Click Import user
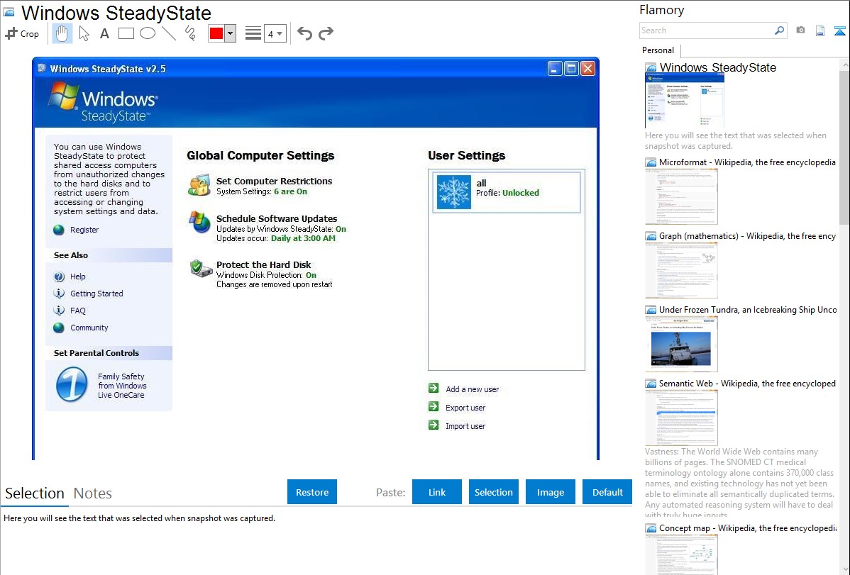 coord(465,426)
